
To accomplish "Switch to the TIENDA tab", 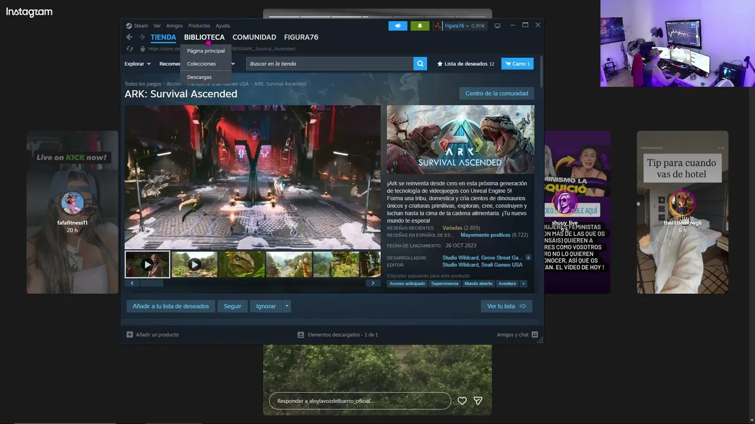I will 163,37.
